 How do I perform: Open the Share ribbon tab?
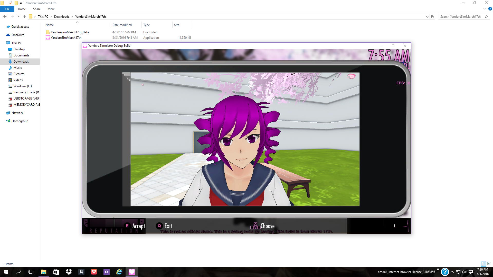click(37, 9)
